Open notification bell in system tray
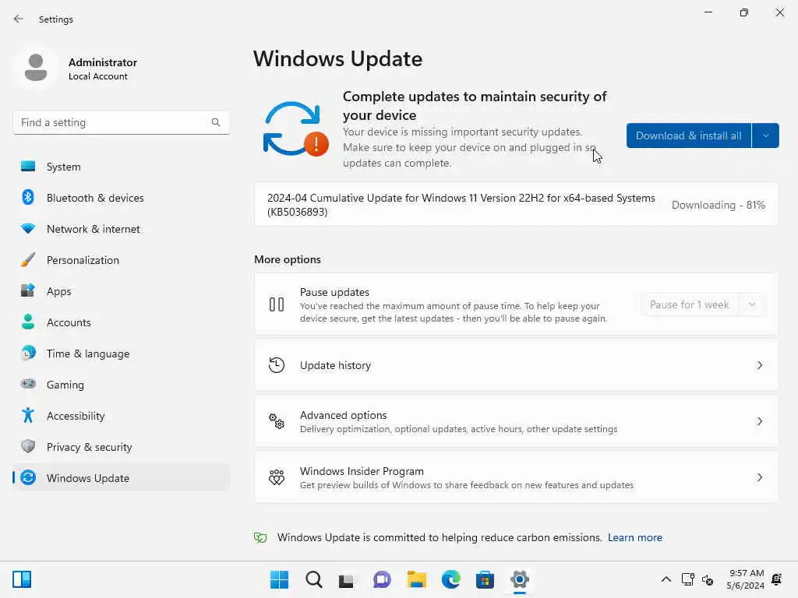798x598 pixels. (777, 579)
